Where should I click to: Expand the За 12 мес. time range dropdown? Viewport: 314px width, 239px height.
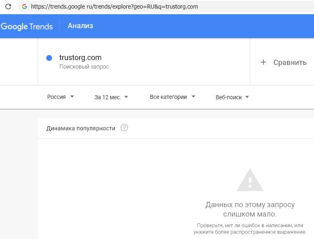111,97
